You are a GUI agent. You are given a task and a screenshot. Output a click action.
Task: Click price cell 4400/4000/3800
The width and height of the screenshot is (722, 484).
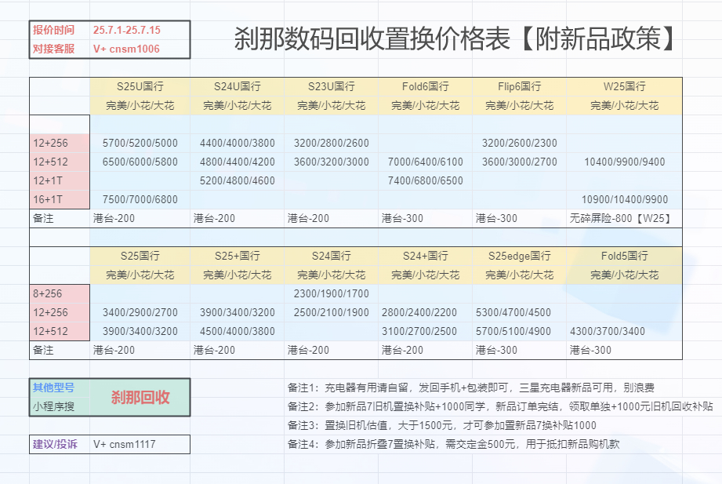click(x=237, y=143)
